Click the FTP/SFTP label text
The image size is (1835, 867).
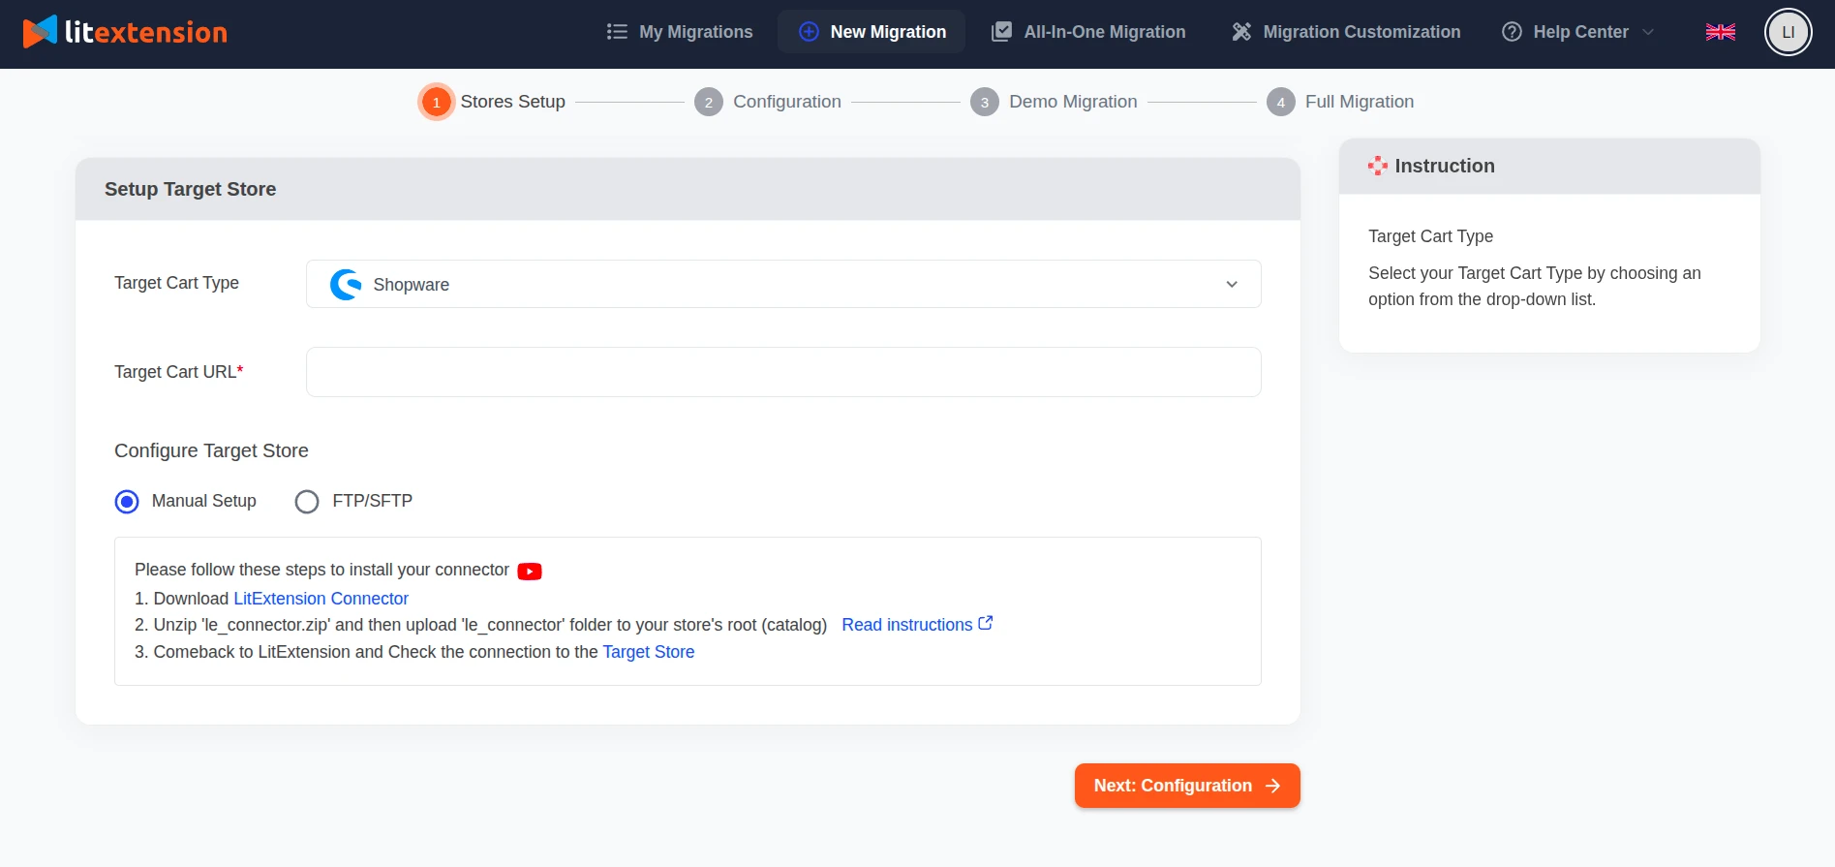click(x=373, y=501)
